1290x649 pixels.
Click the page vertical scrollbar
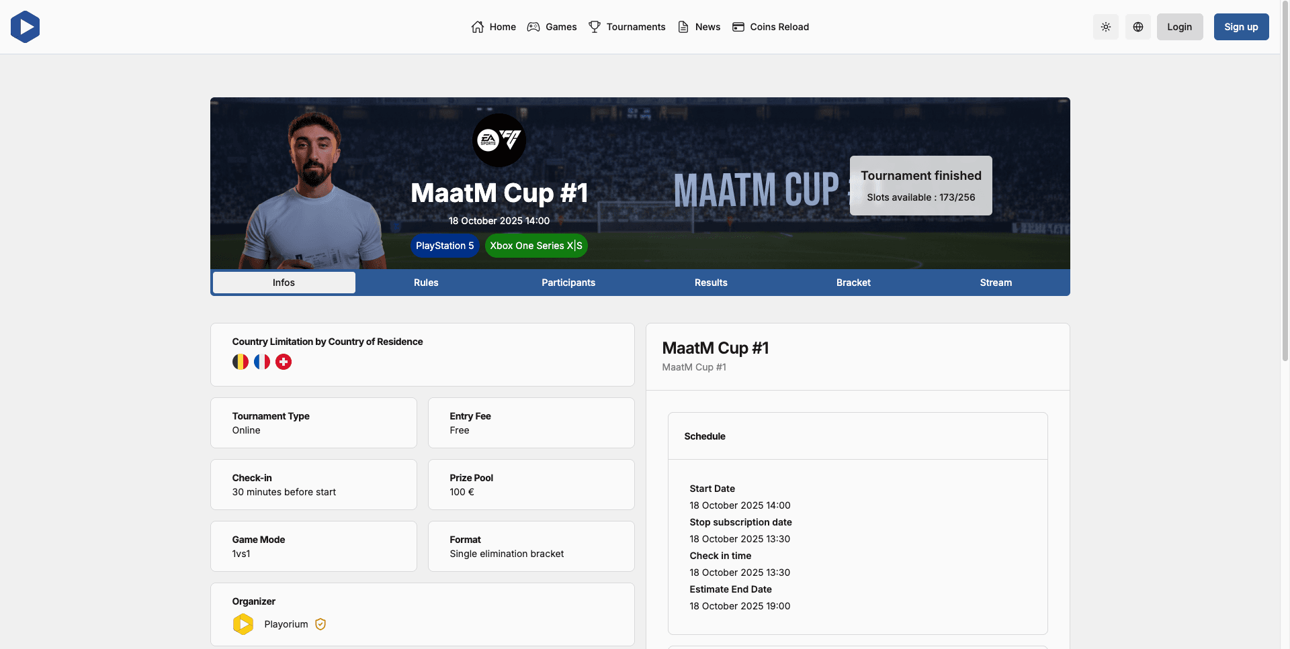point(1285,181)
